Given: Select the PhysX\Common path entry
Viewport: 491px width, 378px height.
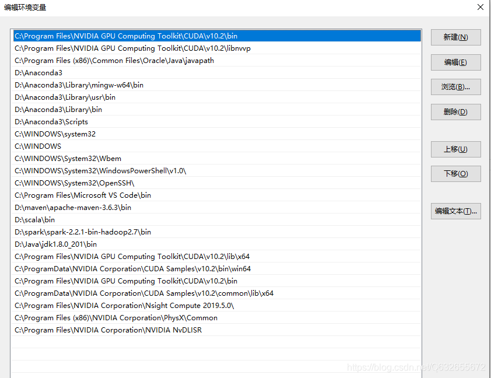Looking at the screenshot, I should (x=217, y=317).
